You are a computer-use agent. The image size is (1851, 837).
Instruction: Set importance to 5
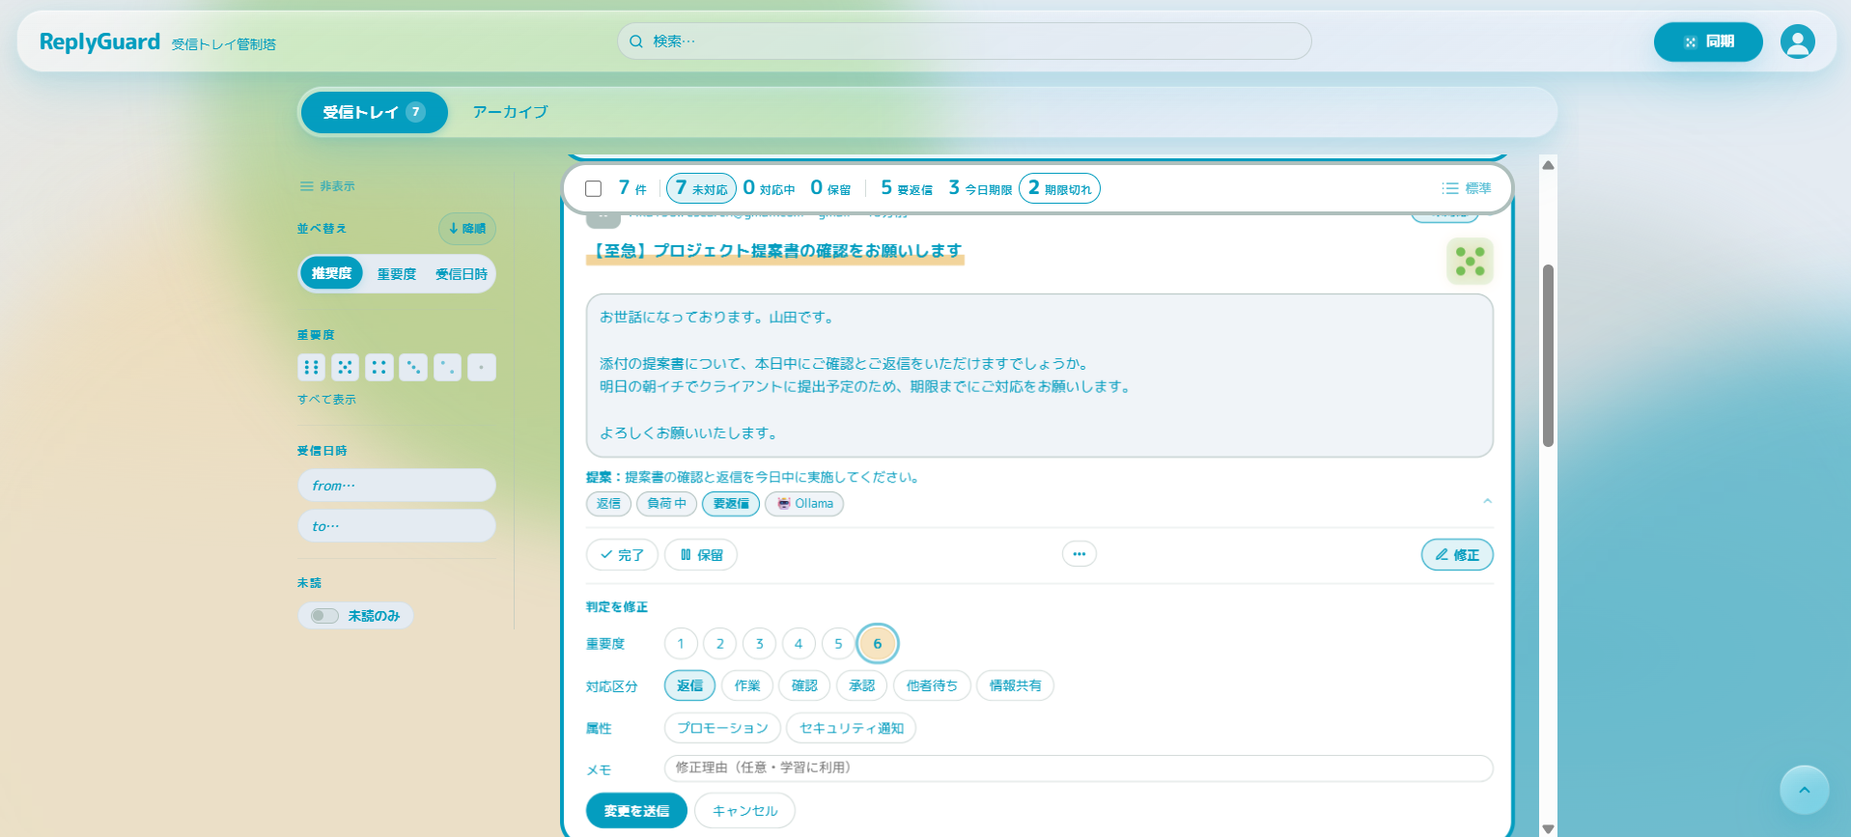[x=838, y=644]
